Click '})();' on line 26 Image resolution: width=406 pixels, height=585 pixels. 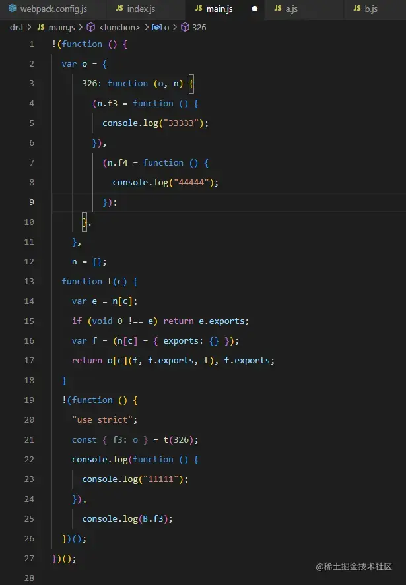pos(75,538)
